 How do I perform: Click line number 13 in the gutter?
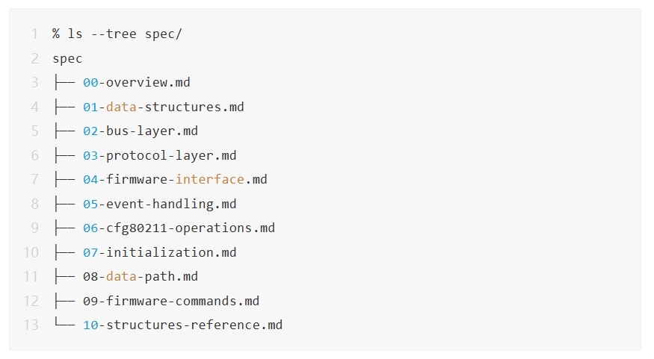[31, 325]
